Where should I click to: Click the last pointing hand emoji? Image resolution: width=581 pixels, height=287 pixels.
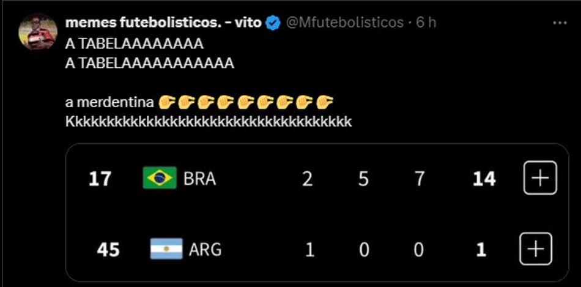(x=325, y=102)
